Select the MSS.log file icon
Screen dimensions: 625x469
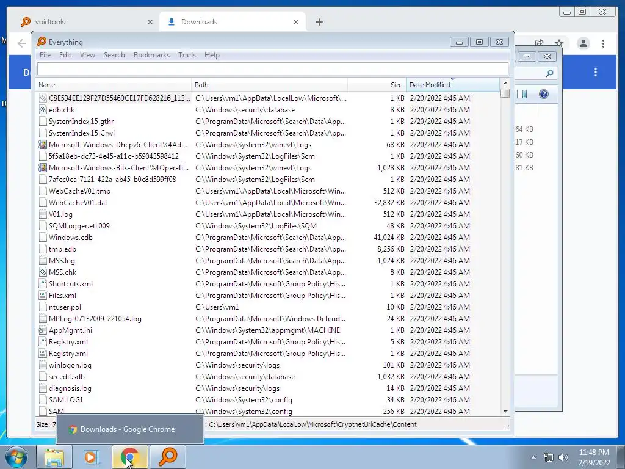pyautogui.click(x=43, y=260)
